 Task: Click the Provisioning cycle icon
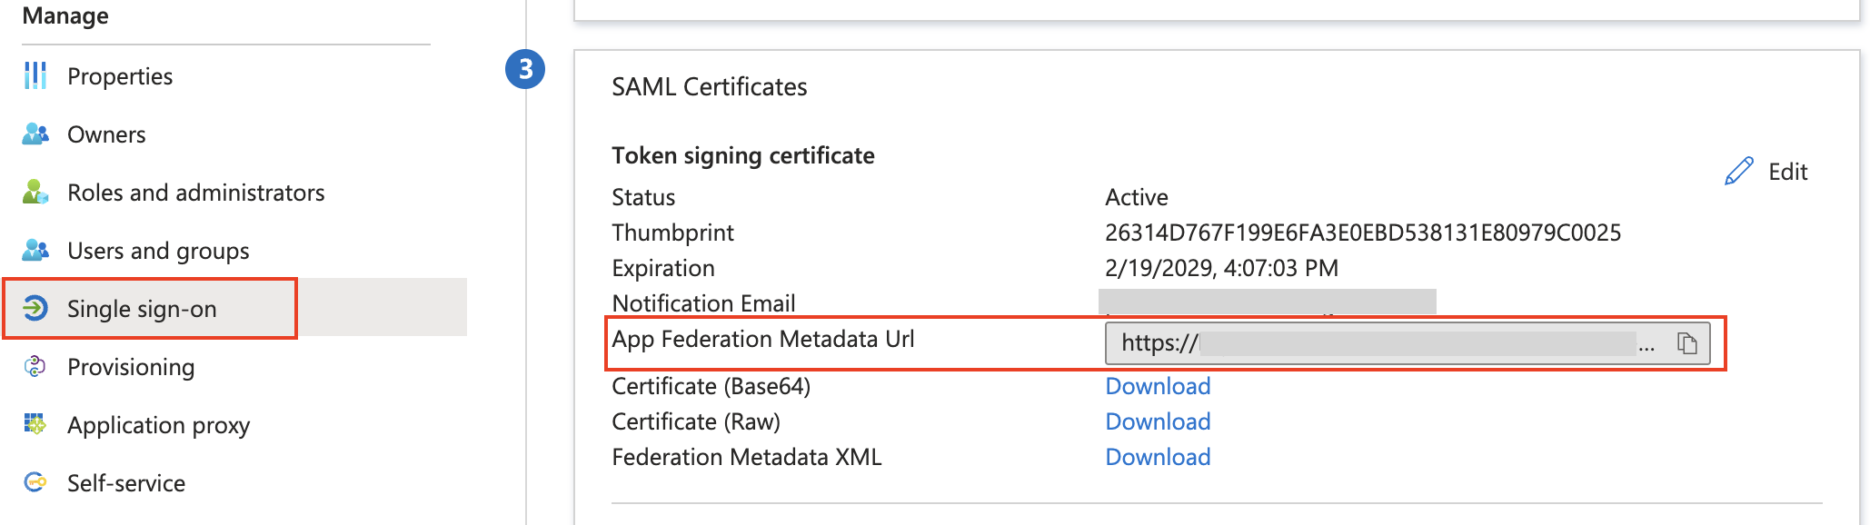click(x=35, y=367)
